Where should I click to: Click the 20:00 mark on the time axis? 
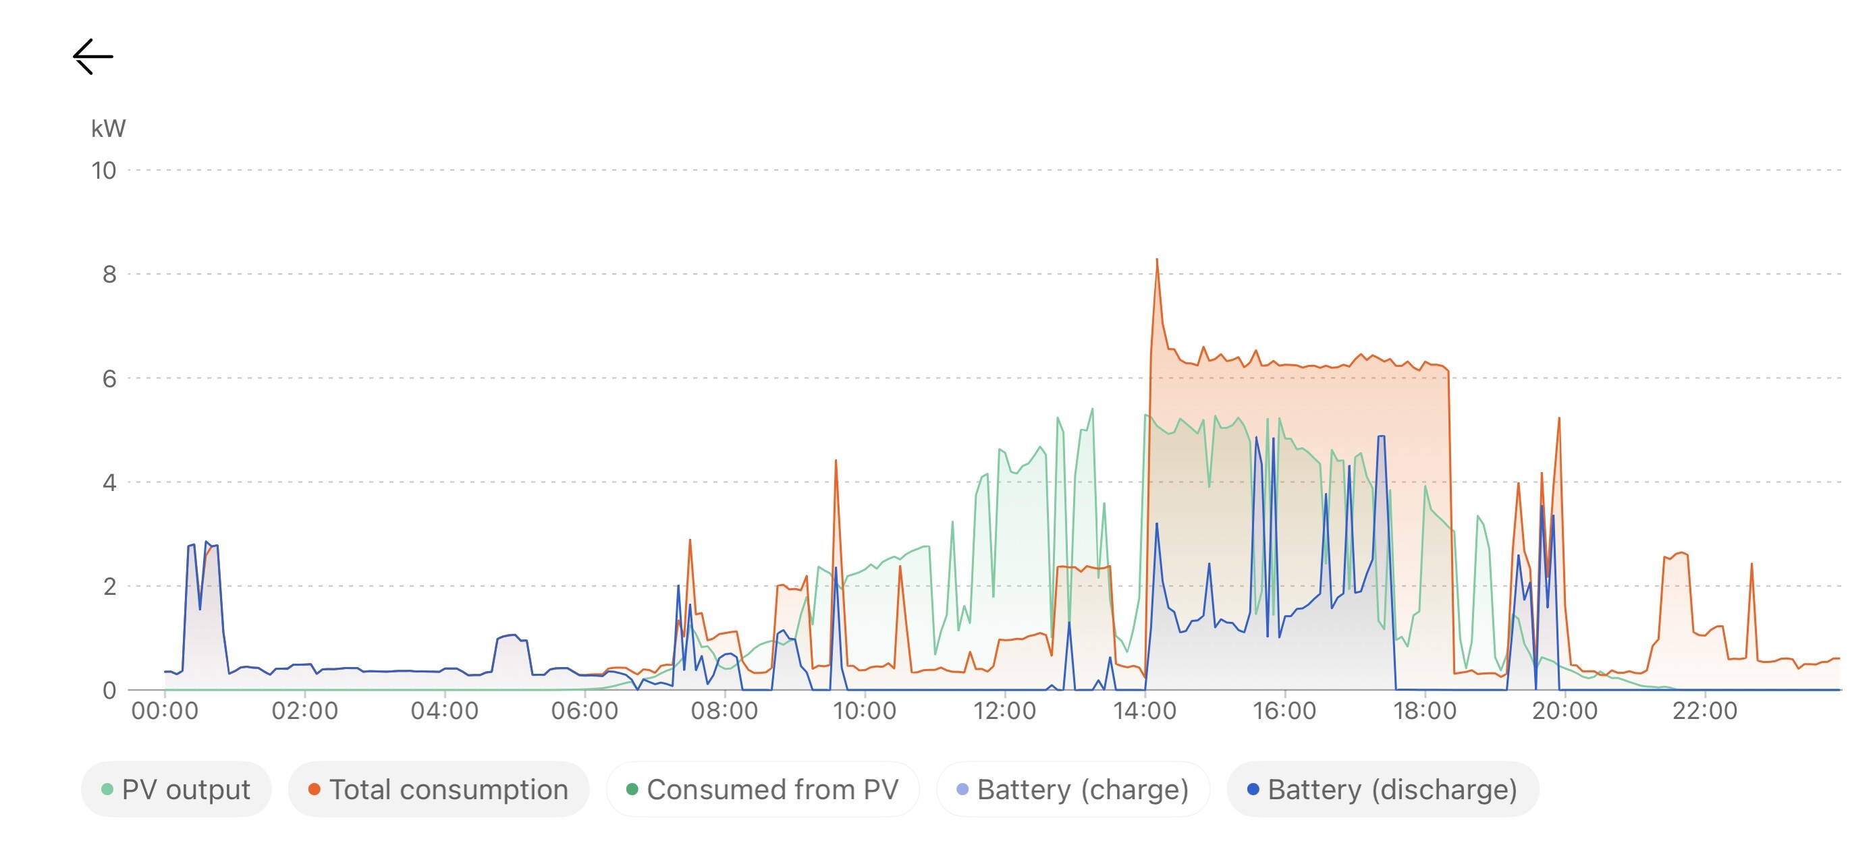[1565, 710]
